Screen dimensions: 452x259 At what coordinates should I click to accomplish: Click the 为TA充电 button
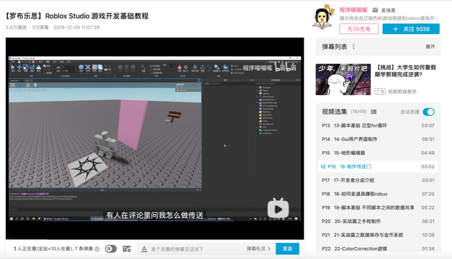tap(359, 29)
